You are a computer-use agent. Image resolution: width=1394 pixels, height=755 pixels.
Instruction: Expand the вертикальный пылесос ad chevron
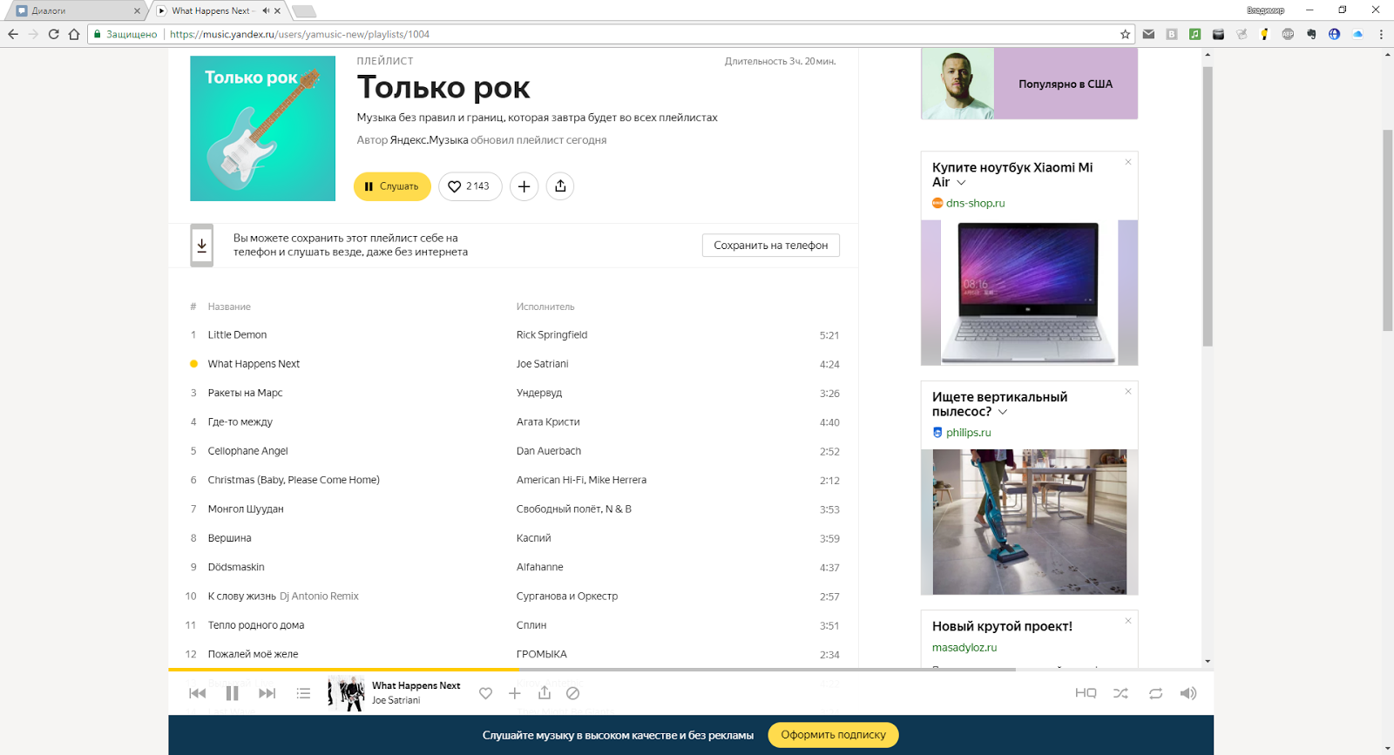click(x=1003, y=412)
